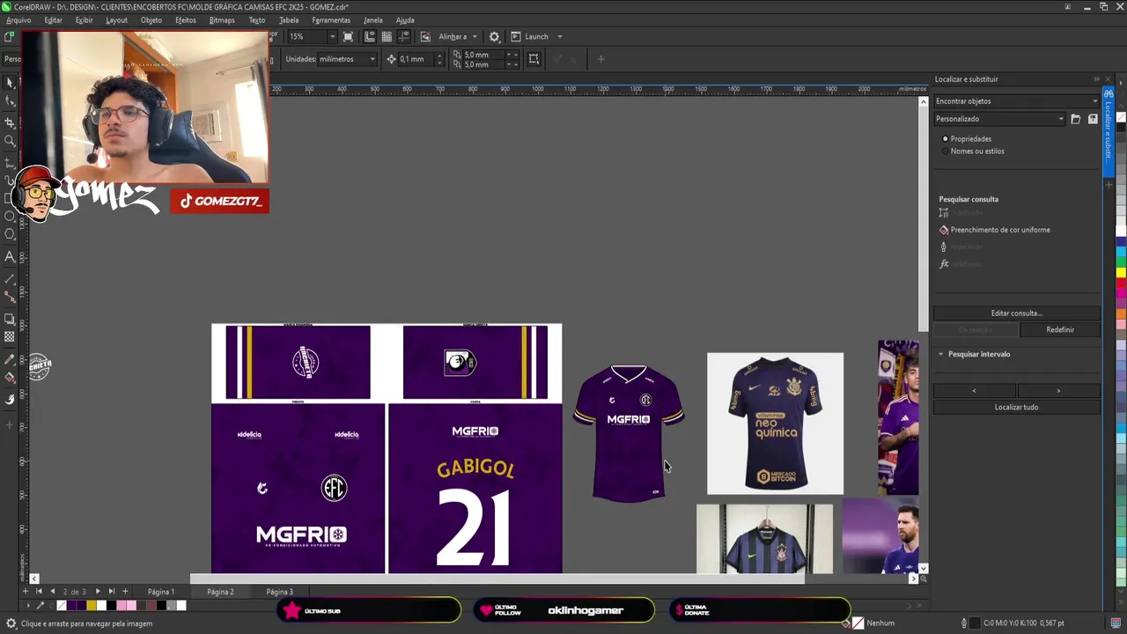Select the Polygon tool
The width and height of the screenshot is (1127, 634).
(10, 234)
